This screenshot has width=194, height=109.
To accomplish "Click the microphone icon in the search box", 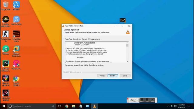I will point(53,106).
